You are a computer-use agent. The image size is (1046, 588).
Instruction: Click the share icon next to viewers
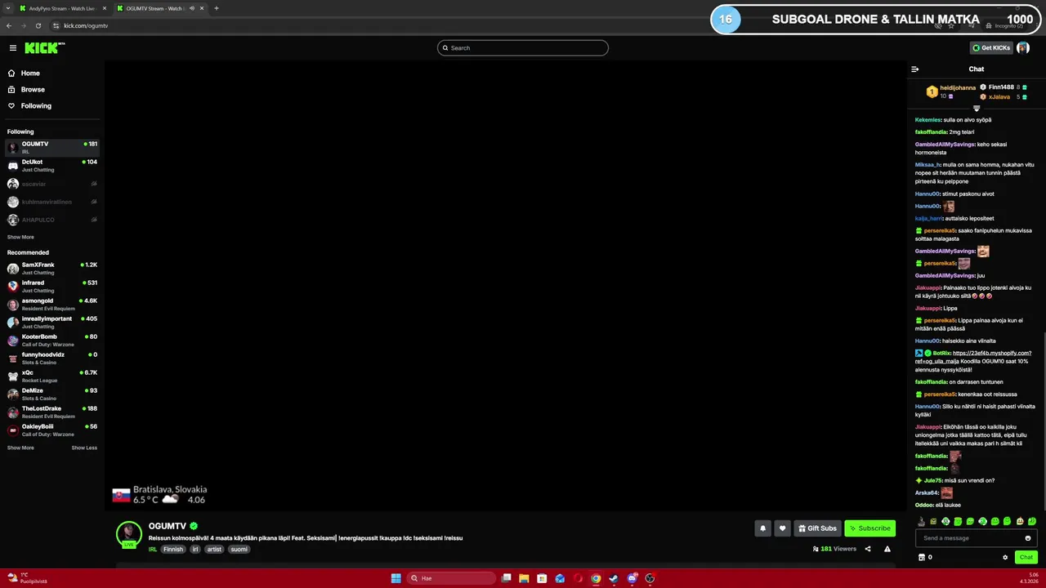[868, 549]
